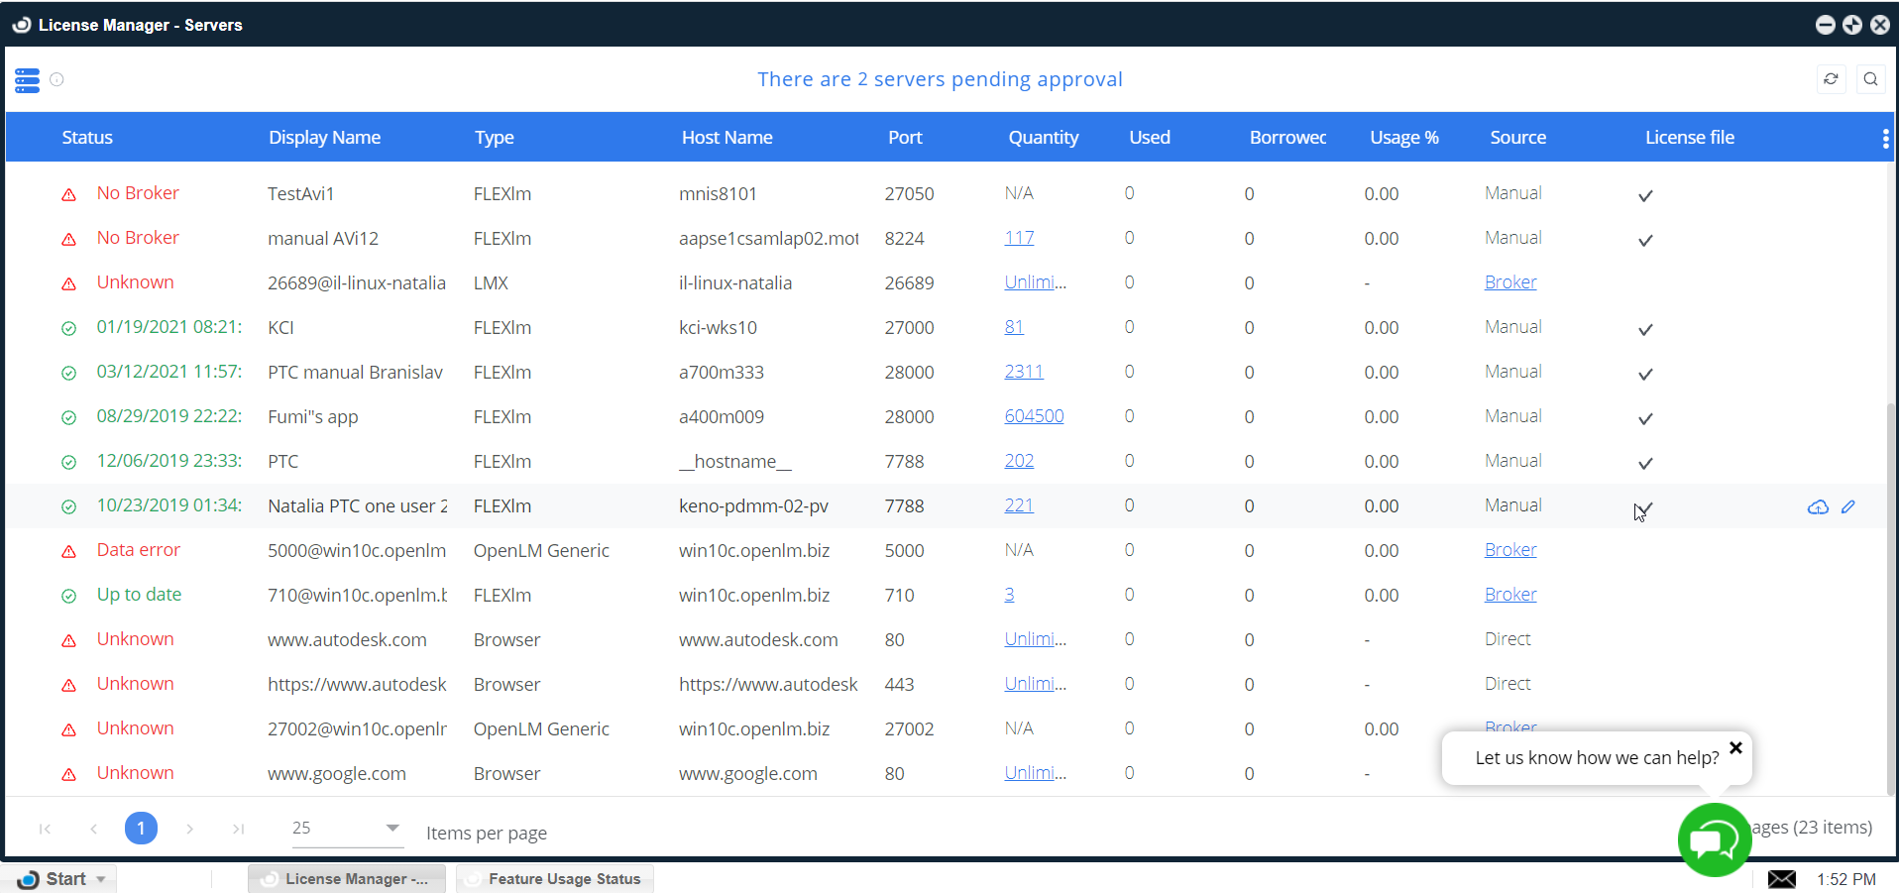Image resolution: width=1899 pixels, height=893 pixels.
Task: Open quantity link 604500 for Fumi's app
Action: [x=1034, y=416]
